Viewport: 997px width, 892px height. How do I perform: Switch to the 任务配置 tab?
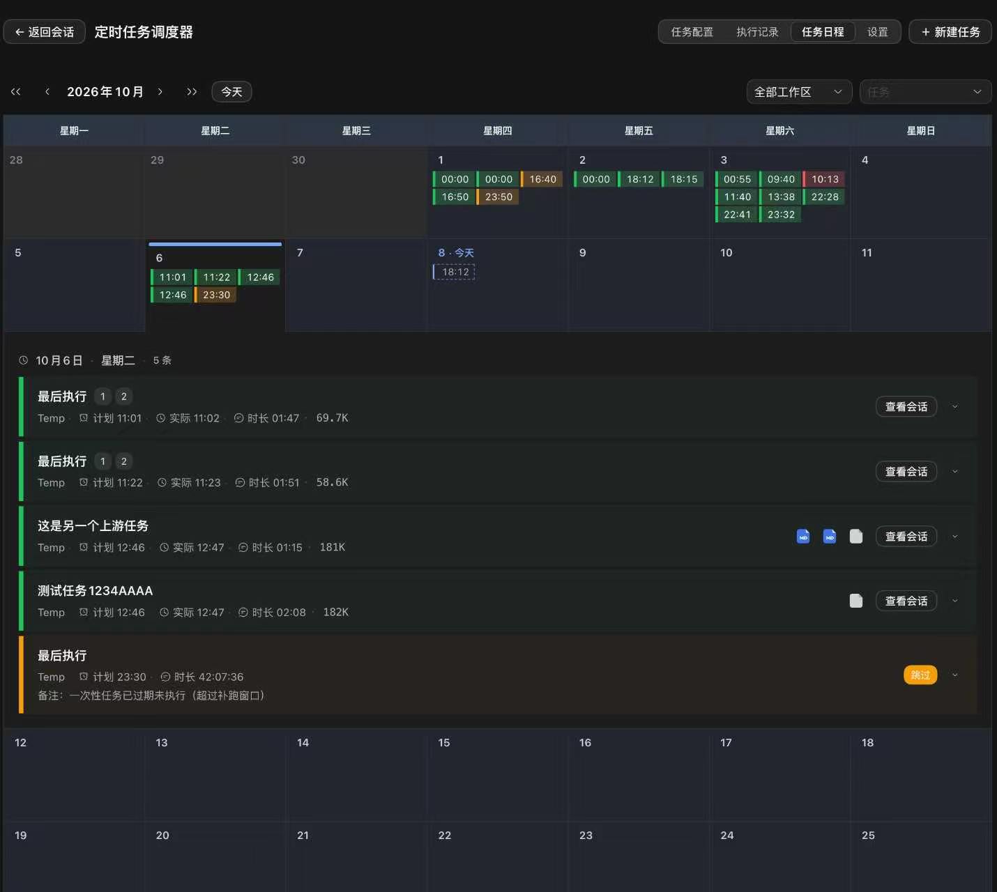(x=692, y=32)
